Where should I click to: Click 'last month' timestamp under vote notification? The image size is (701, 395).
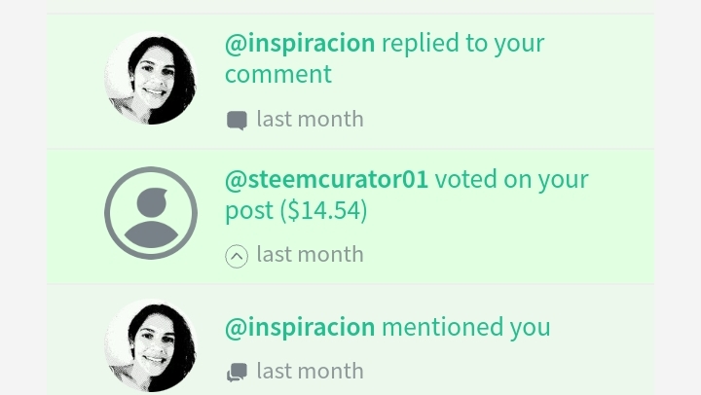(310, 255)
